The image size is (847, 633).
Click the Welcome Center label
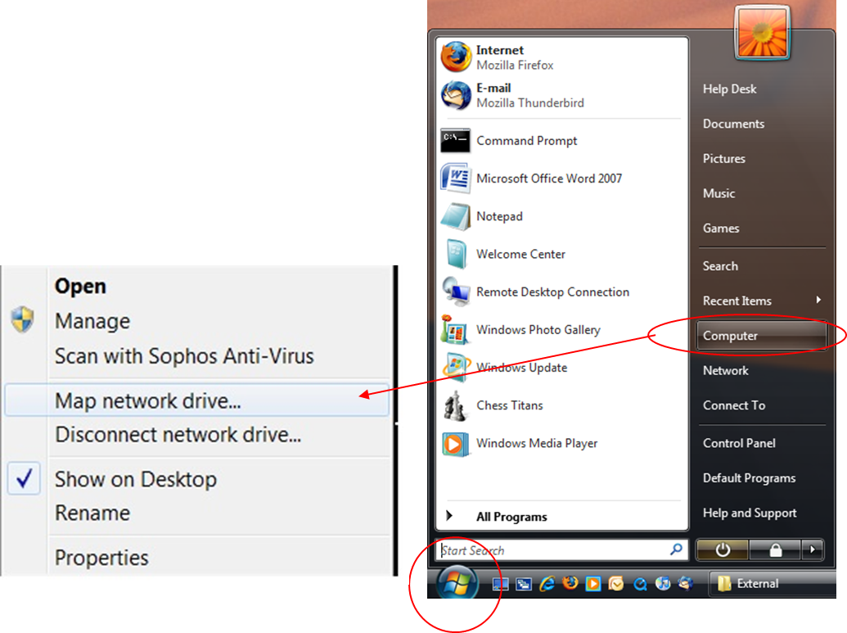click(x=520, y=254)
